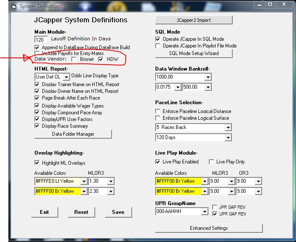Open the 500.00 bankroll dropdown
Image resolution: width=296 pixels, height=242 pixels.
click(208, 87)
